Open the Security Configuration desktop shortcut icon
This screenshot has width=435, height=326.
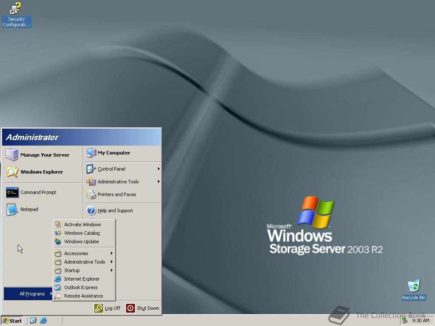coord(16,8)
